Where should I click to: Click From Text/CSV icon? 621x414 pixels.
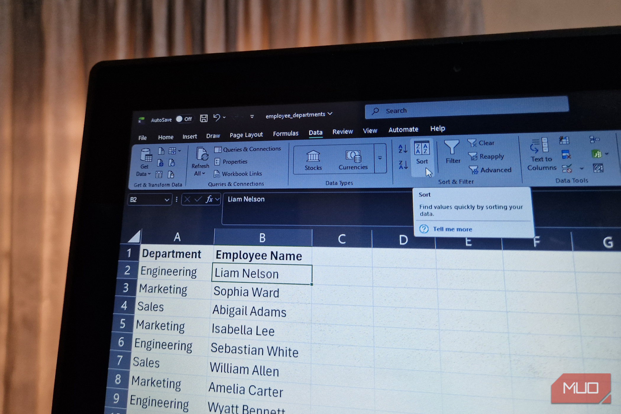click(x=161, y=151)
